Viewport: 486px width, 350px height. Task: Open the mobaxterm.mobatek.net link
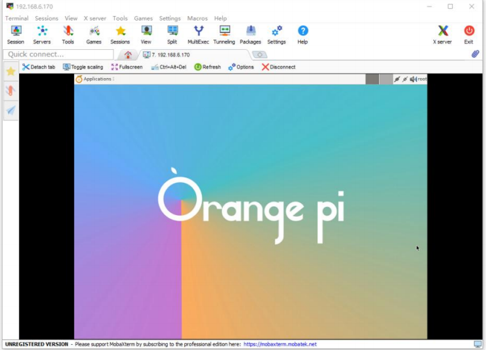[280, 344]
